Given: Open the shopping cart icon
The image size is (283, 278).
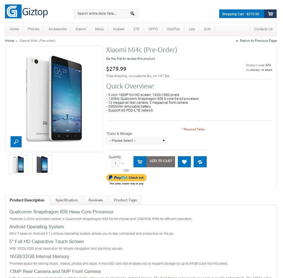Looking at the screenshot, I should (270, 14).
